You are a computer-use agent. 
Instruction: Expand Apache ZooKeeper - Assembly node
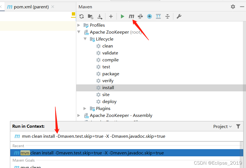pos(79,115)
